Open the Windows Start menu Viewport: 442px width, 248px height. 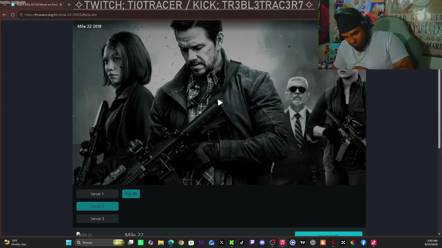coord(69,242)
